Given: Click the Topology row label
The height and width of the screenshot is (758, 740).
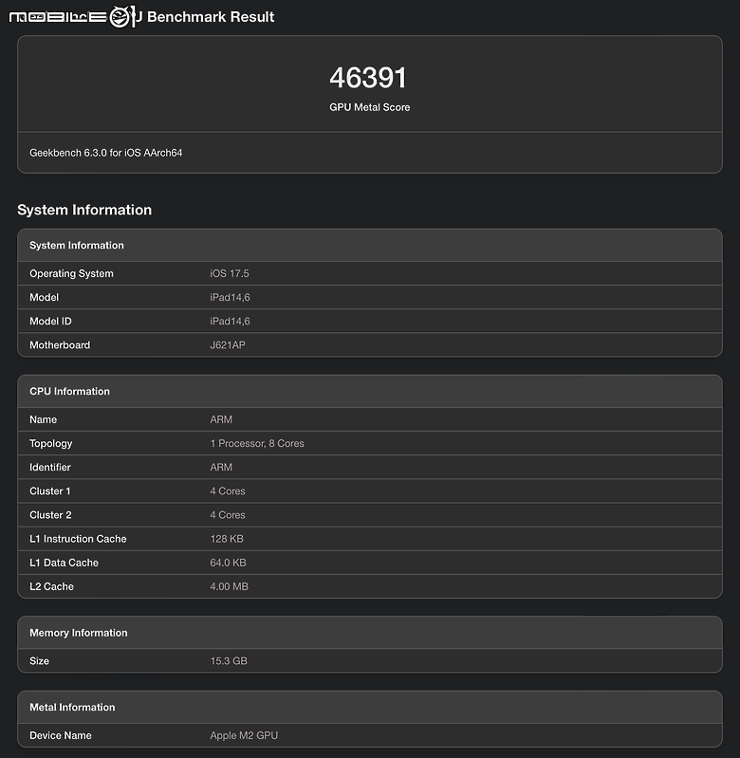Looking at the screenshot, I should click(50, 444).
